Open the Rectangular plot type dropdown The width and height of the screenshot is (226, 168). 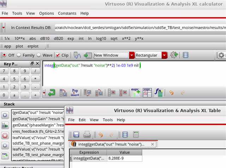[x=164, y=55]
